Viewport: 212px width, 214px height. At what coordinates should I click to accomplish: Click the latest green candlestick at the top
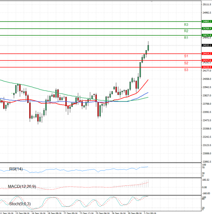pyautogui.click(x=148, y=48)
